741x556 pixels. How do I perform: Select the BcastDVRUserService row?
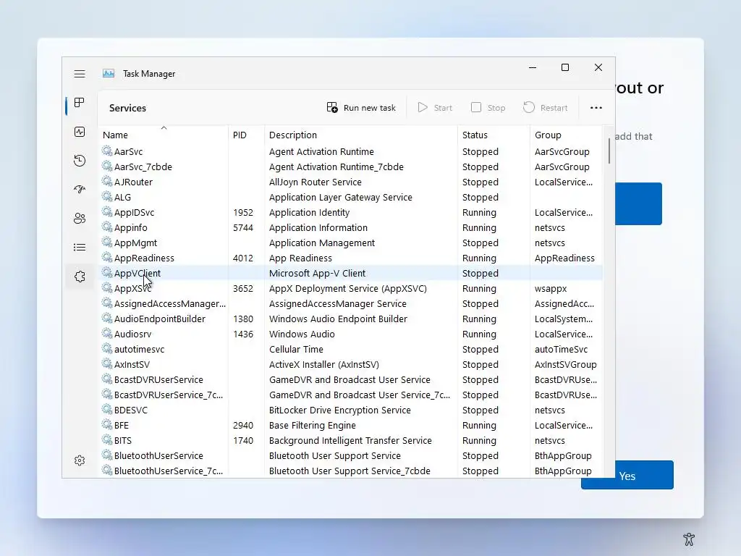point(351,379)
